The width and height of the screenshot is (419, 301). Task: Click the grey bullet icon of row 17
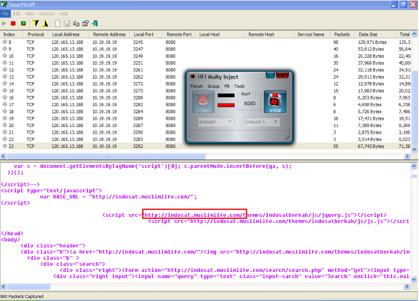click(x=5, y=105)
